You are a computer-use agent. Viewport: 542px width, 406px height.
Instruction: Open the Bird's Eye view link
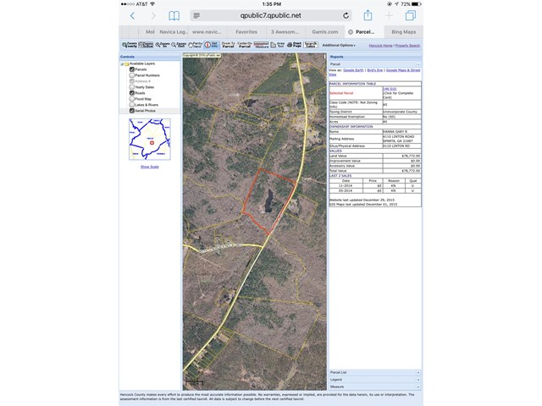coord(374,70)
